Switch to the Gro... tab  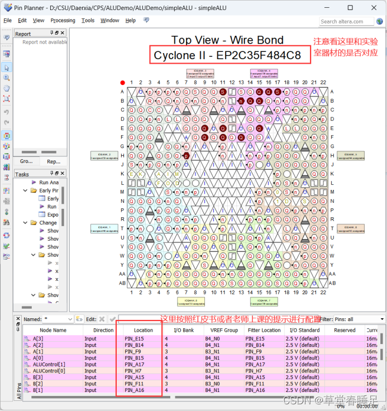tap(26, 161)
